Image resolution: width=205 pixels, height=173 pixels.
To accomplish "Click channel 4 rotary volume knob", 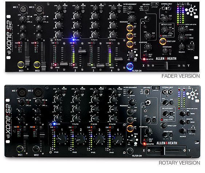I will pos(118,139).
